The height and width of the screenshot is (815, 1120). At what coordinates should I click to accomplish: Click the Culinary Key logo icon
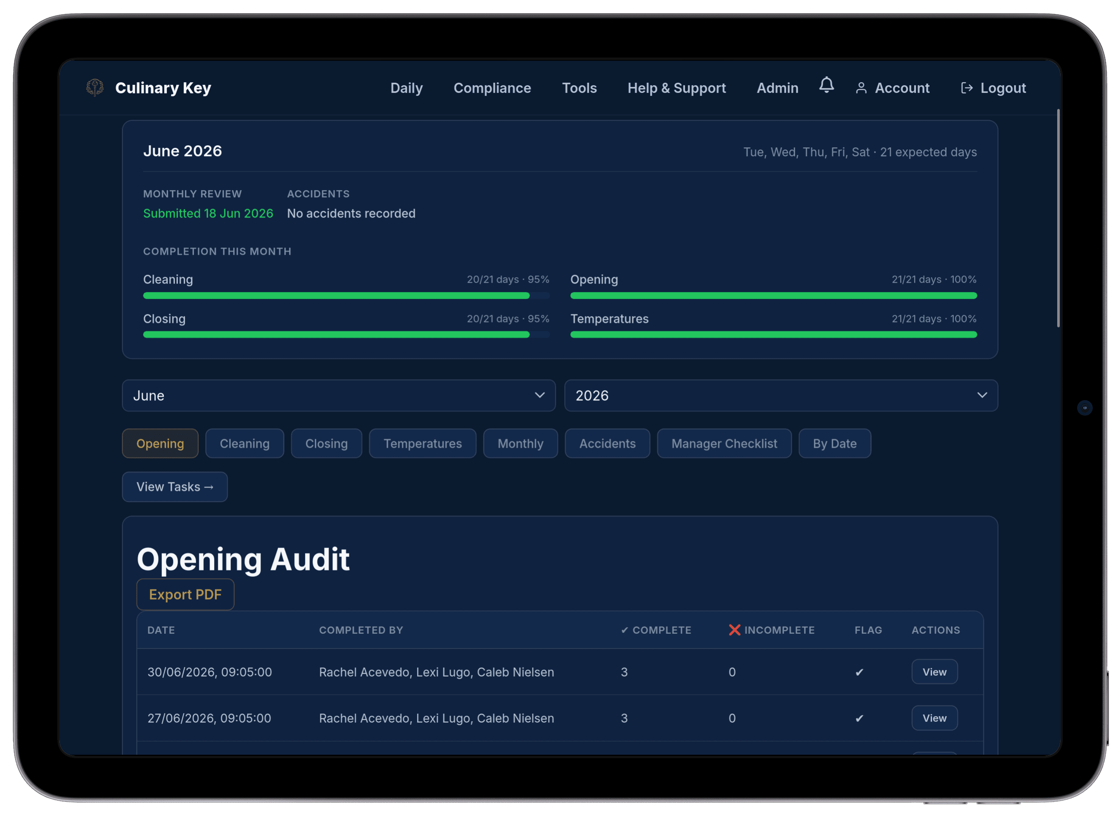click(x=95, y=88)
